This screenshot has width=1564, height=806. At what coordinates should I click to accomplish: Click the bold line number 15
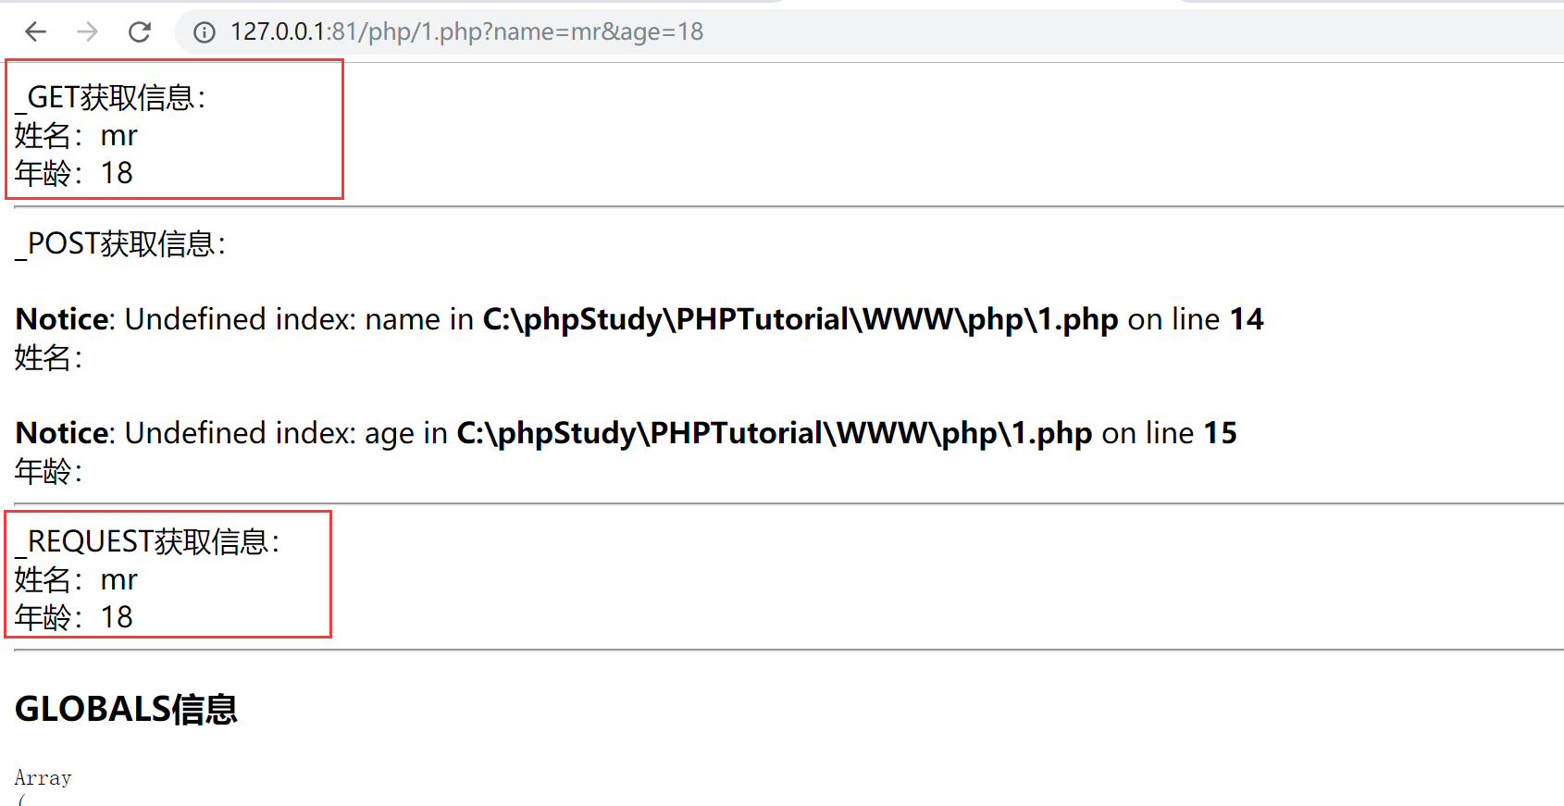(1220, 433)
